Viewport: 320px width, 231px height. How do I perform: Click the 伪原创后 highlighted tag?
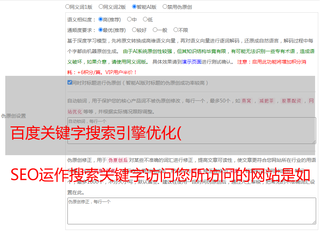point(118,160)
